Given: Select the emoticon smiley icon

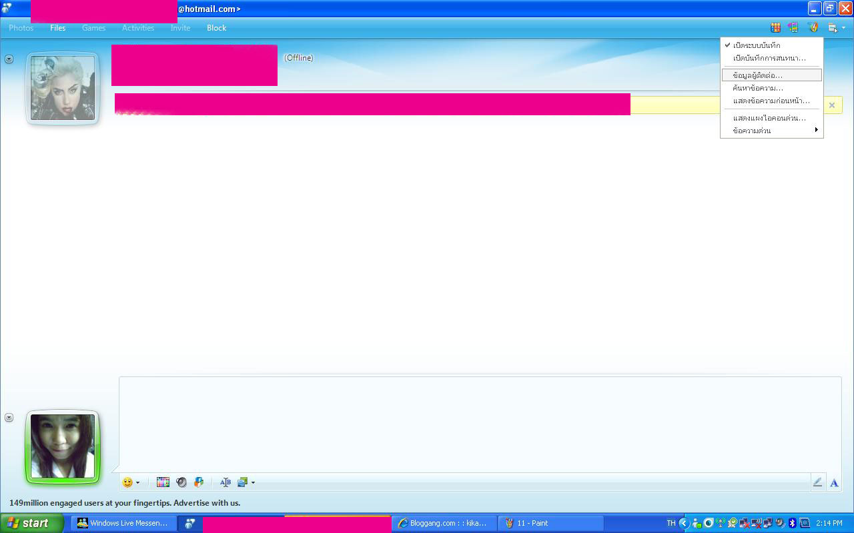Looking at the screenshot, I should click(x=127, y=482).
